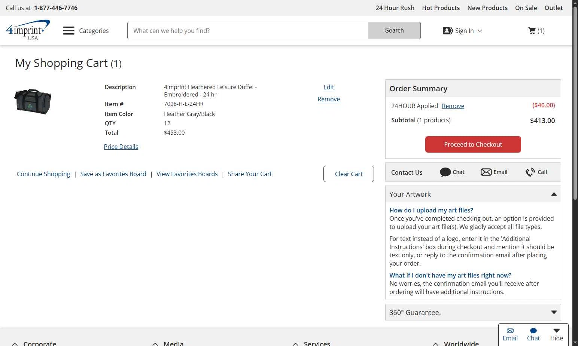Start a chat via Contact Us
Screen dimensions: 578x346
tap(452, 172)
